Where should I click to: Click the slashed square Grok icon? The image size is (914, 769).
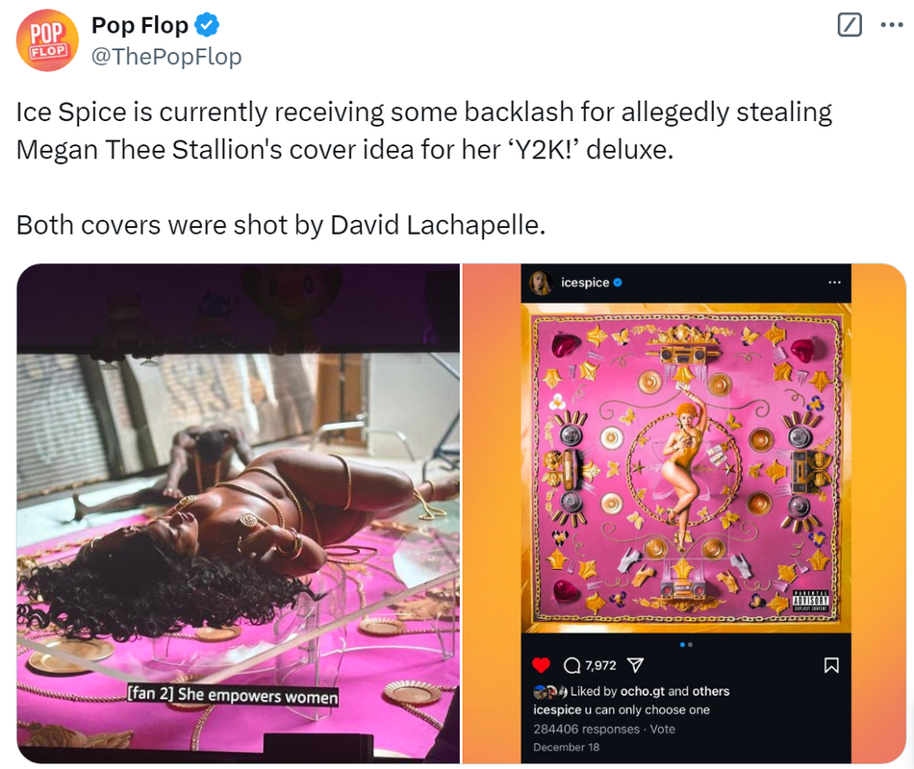(x=850, y=25)
